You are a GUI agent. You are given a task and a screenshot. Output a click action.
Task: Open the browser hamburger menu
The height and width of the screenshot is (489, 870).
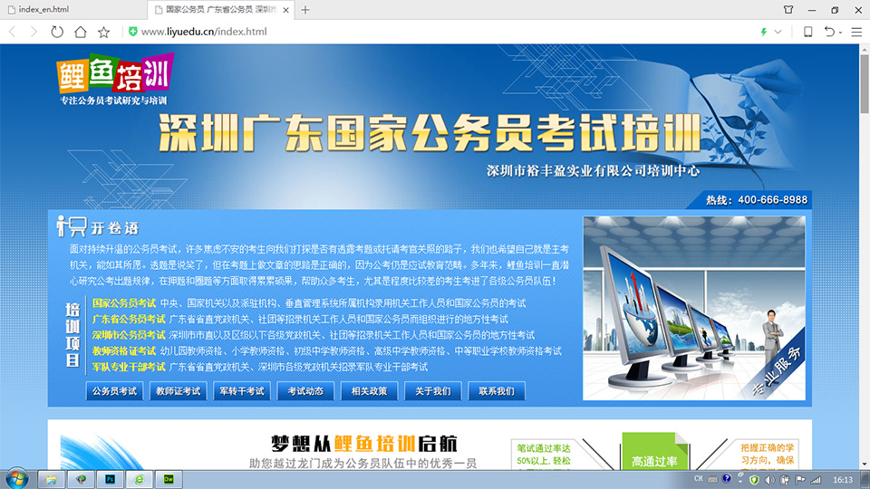(x=856, y=32)
